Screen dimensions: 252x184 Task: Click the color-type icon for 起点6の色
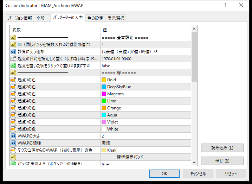[13, 115]
